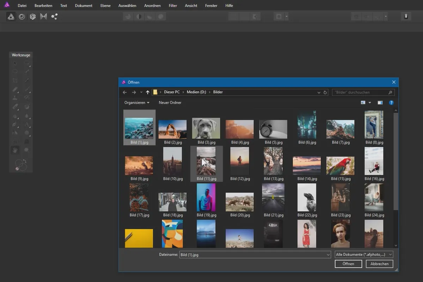Open the Datei menu
Viewport: 423px width, 282px height.
22,6
